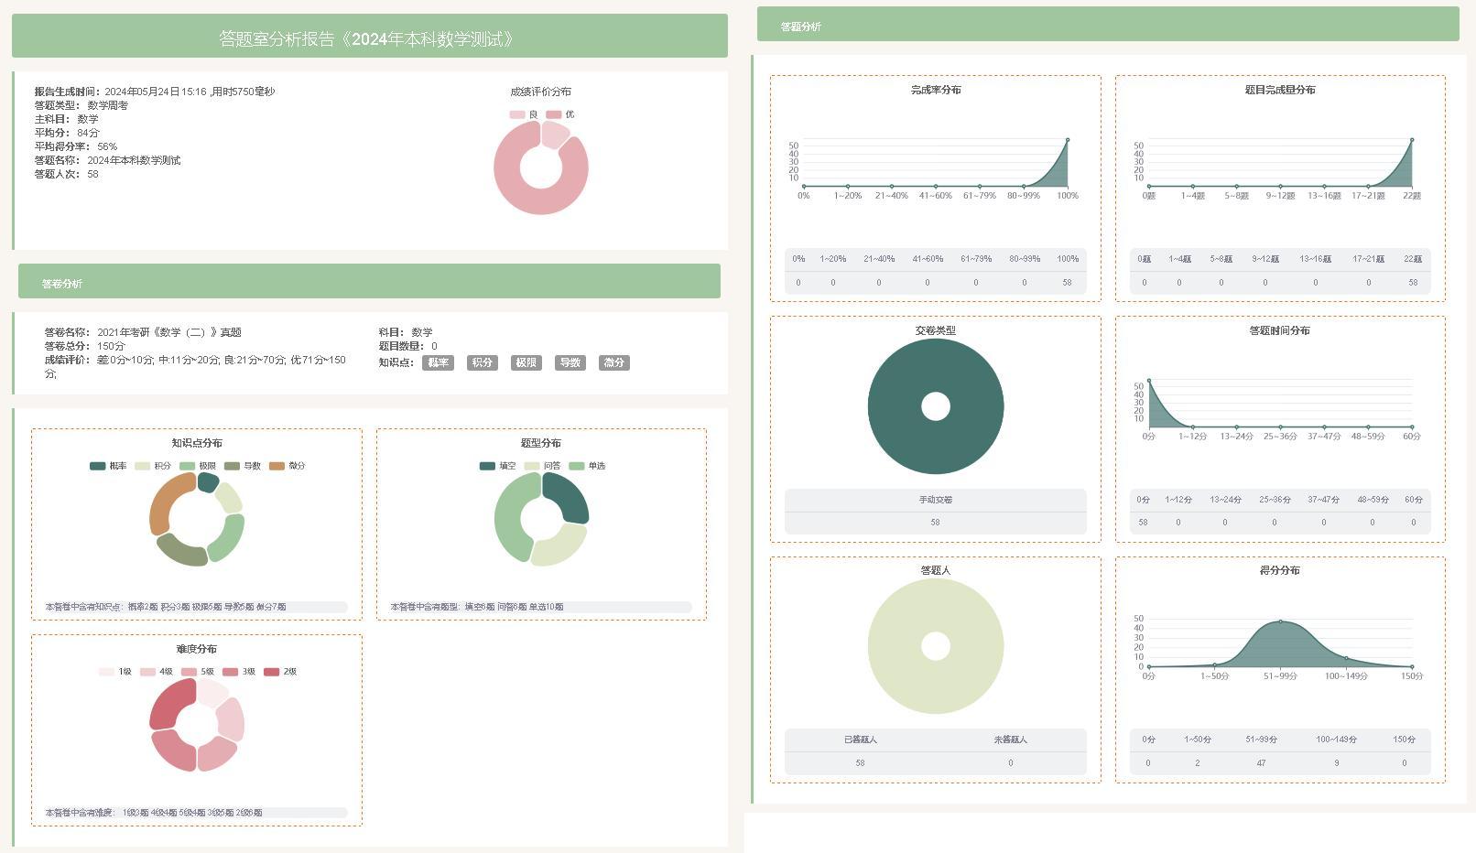This screenshot has width=1476, height=853.
Task: Click the 答题时间分布 chart title
Action: click(1280, 330)
